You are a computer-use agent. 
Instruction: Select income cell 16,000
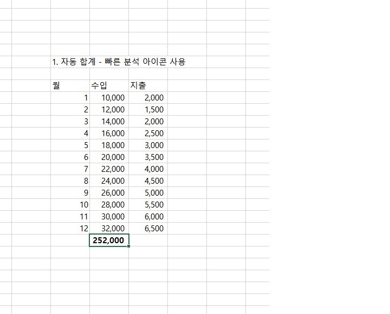click(109, 133)
